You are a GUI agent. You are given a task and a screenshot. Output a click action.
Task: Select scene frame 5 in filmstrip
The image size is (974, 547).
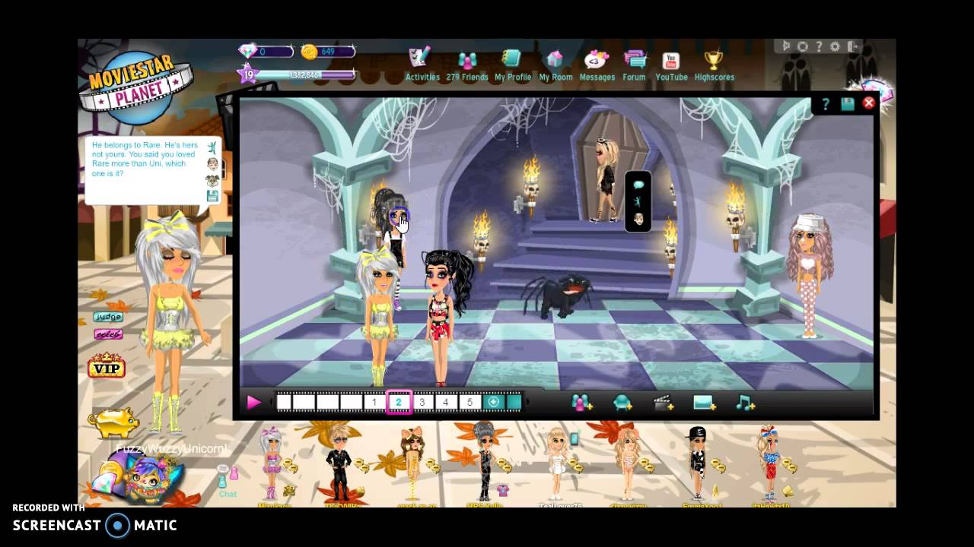click(469, 403)
